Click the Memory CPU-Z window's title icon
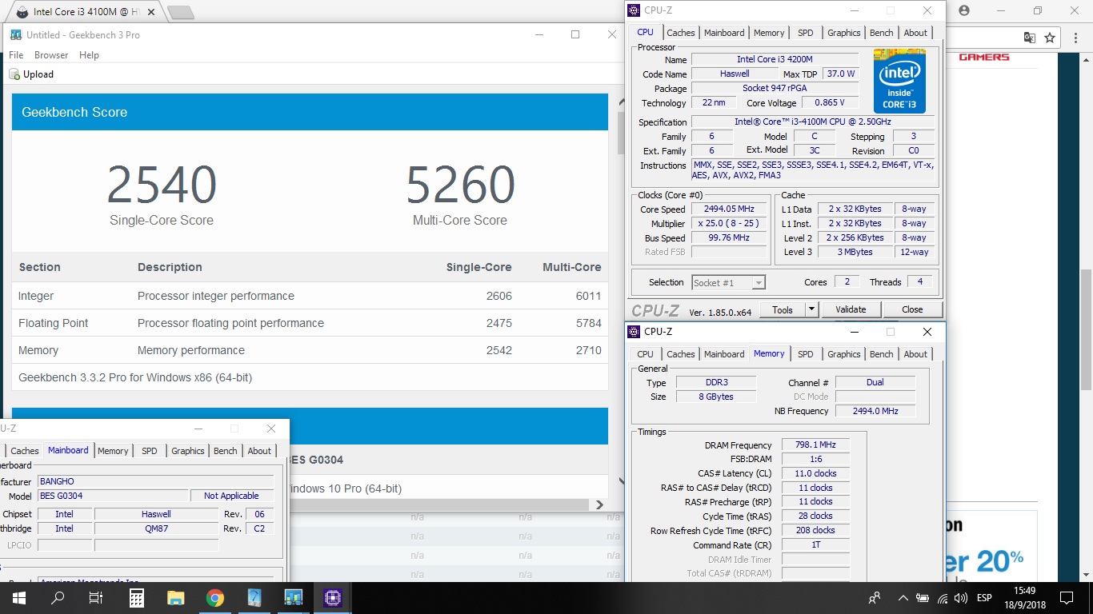Screen dimensions: 1093x614 point(634,331)
